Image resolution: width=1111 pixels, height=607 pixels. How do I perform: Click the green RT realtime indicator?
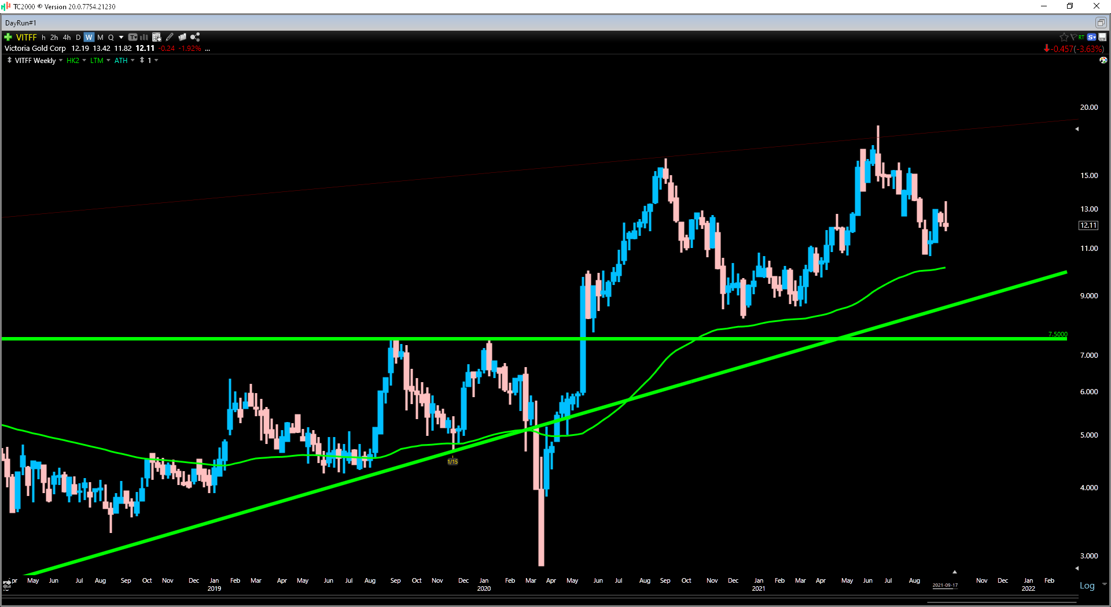(x=1081, y=37)
